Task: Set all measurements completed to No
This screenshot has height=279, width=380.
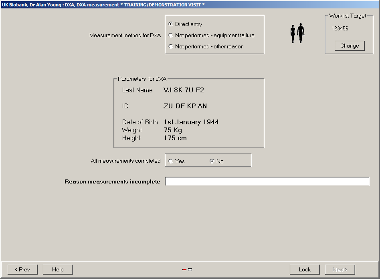Action: [212, 161]
